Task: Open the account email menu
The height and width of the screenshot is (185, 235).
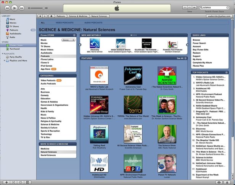Action: pyautogui.click(x=219, y=16)
